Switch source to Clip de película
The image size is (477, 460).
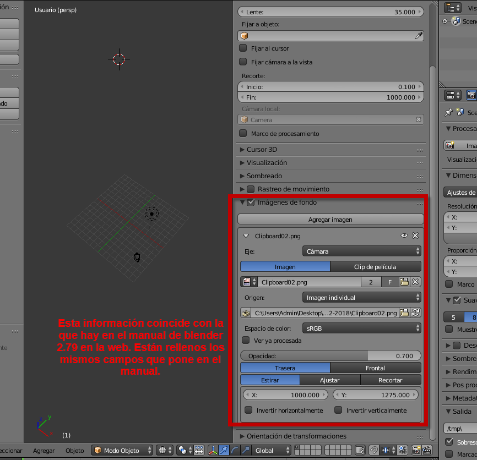pos(376,267)
